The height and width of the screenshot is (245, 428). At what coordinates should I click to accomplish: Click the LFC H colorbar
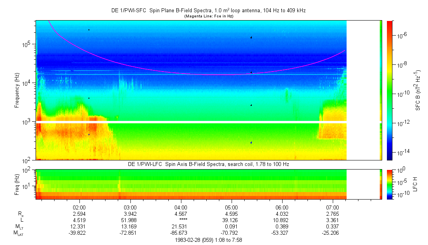pos(389,184)
